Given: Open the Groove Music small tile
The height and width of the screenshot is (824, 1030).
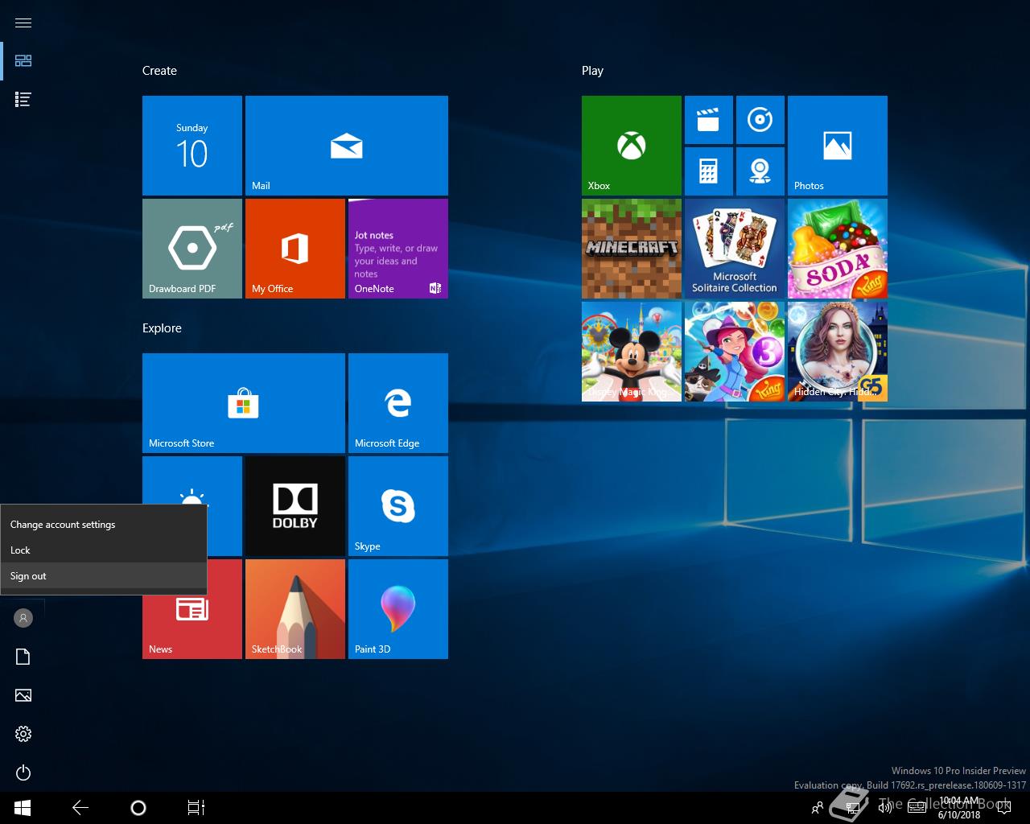Looking at the screenshot, I should tap(760, 120).
